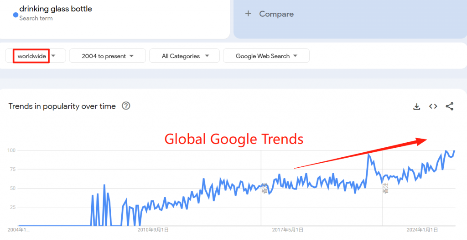Click the 2024年1月1日 axis label

tap(422, 230)
